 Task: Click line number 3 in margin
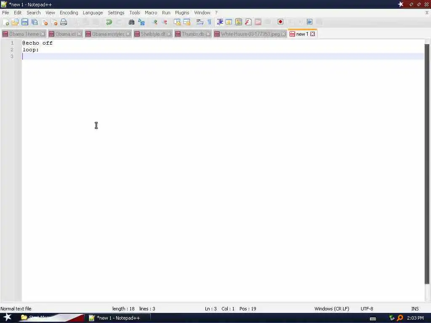(12, 56)
